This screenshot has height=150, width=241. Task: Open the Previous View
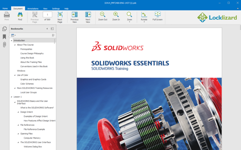pyautogui.click(x=75, y=17)
